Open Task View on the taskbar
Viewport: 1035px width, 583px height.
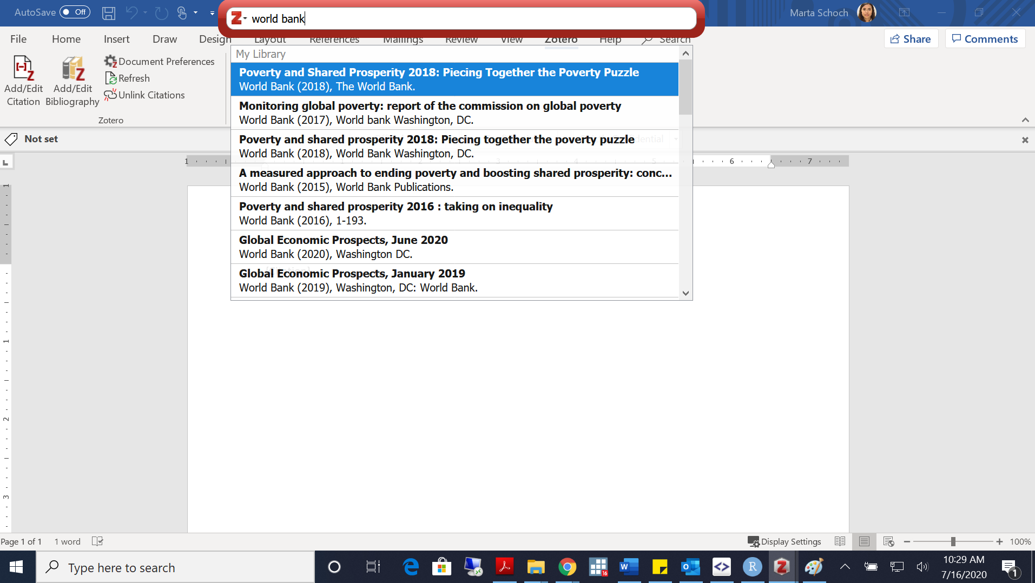(x=373, y=567)
